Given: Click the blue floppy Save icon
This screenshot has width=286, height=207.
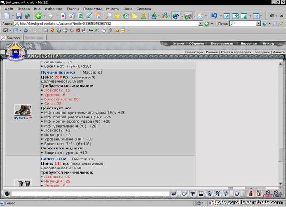Looking at the screenshot, I should 19,16.
